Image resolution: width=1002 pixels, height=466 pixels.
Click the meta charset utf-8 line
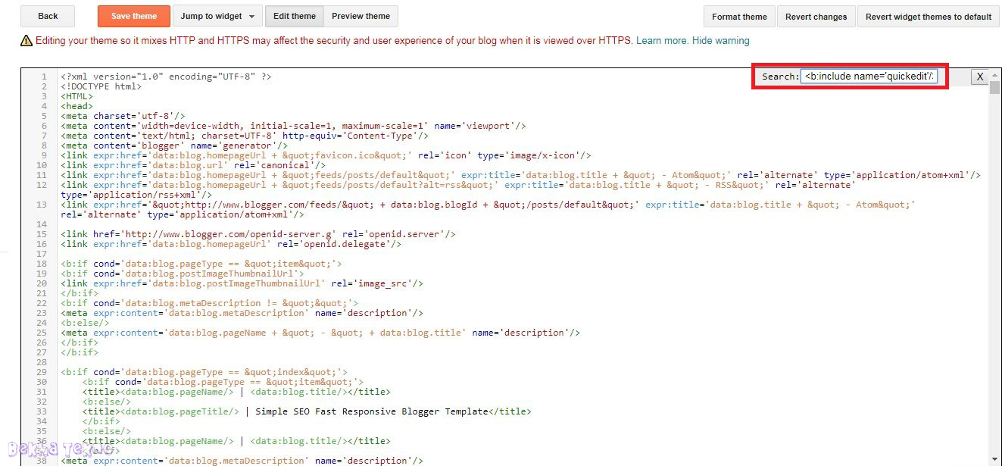(x=123, y=116)
